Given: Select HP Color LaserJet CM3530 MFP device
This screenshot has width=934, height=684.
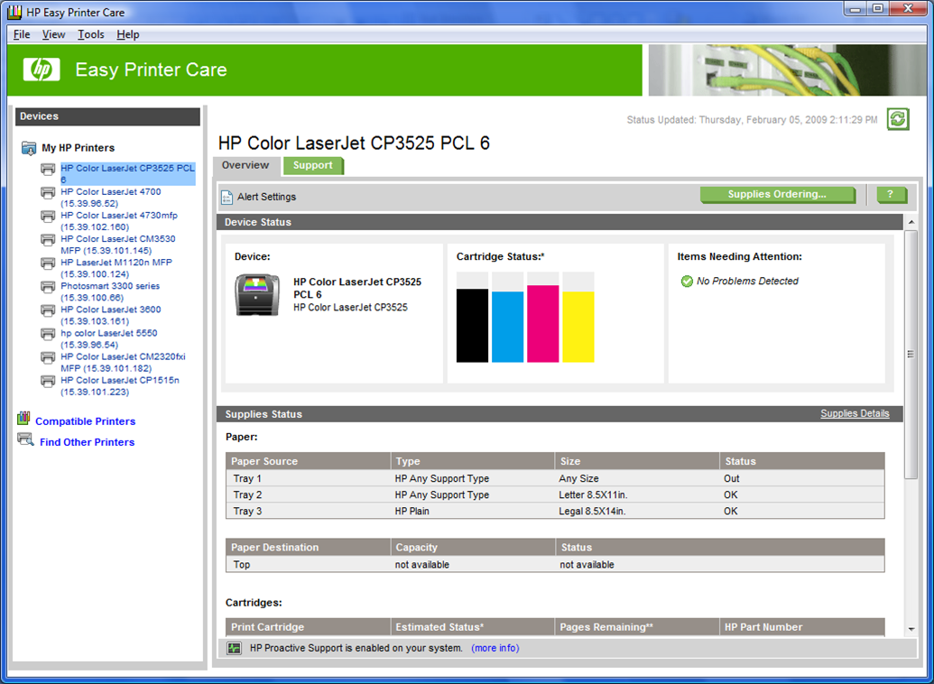Looking at the screenshot, I should (x=118, y=245).
